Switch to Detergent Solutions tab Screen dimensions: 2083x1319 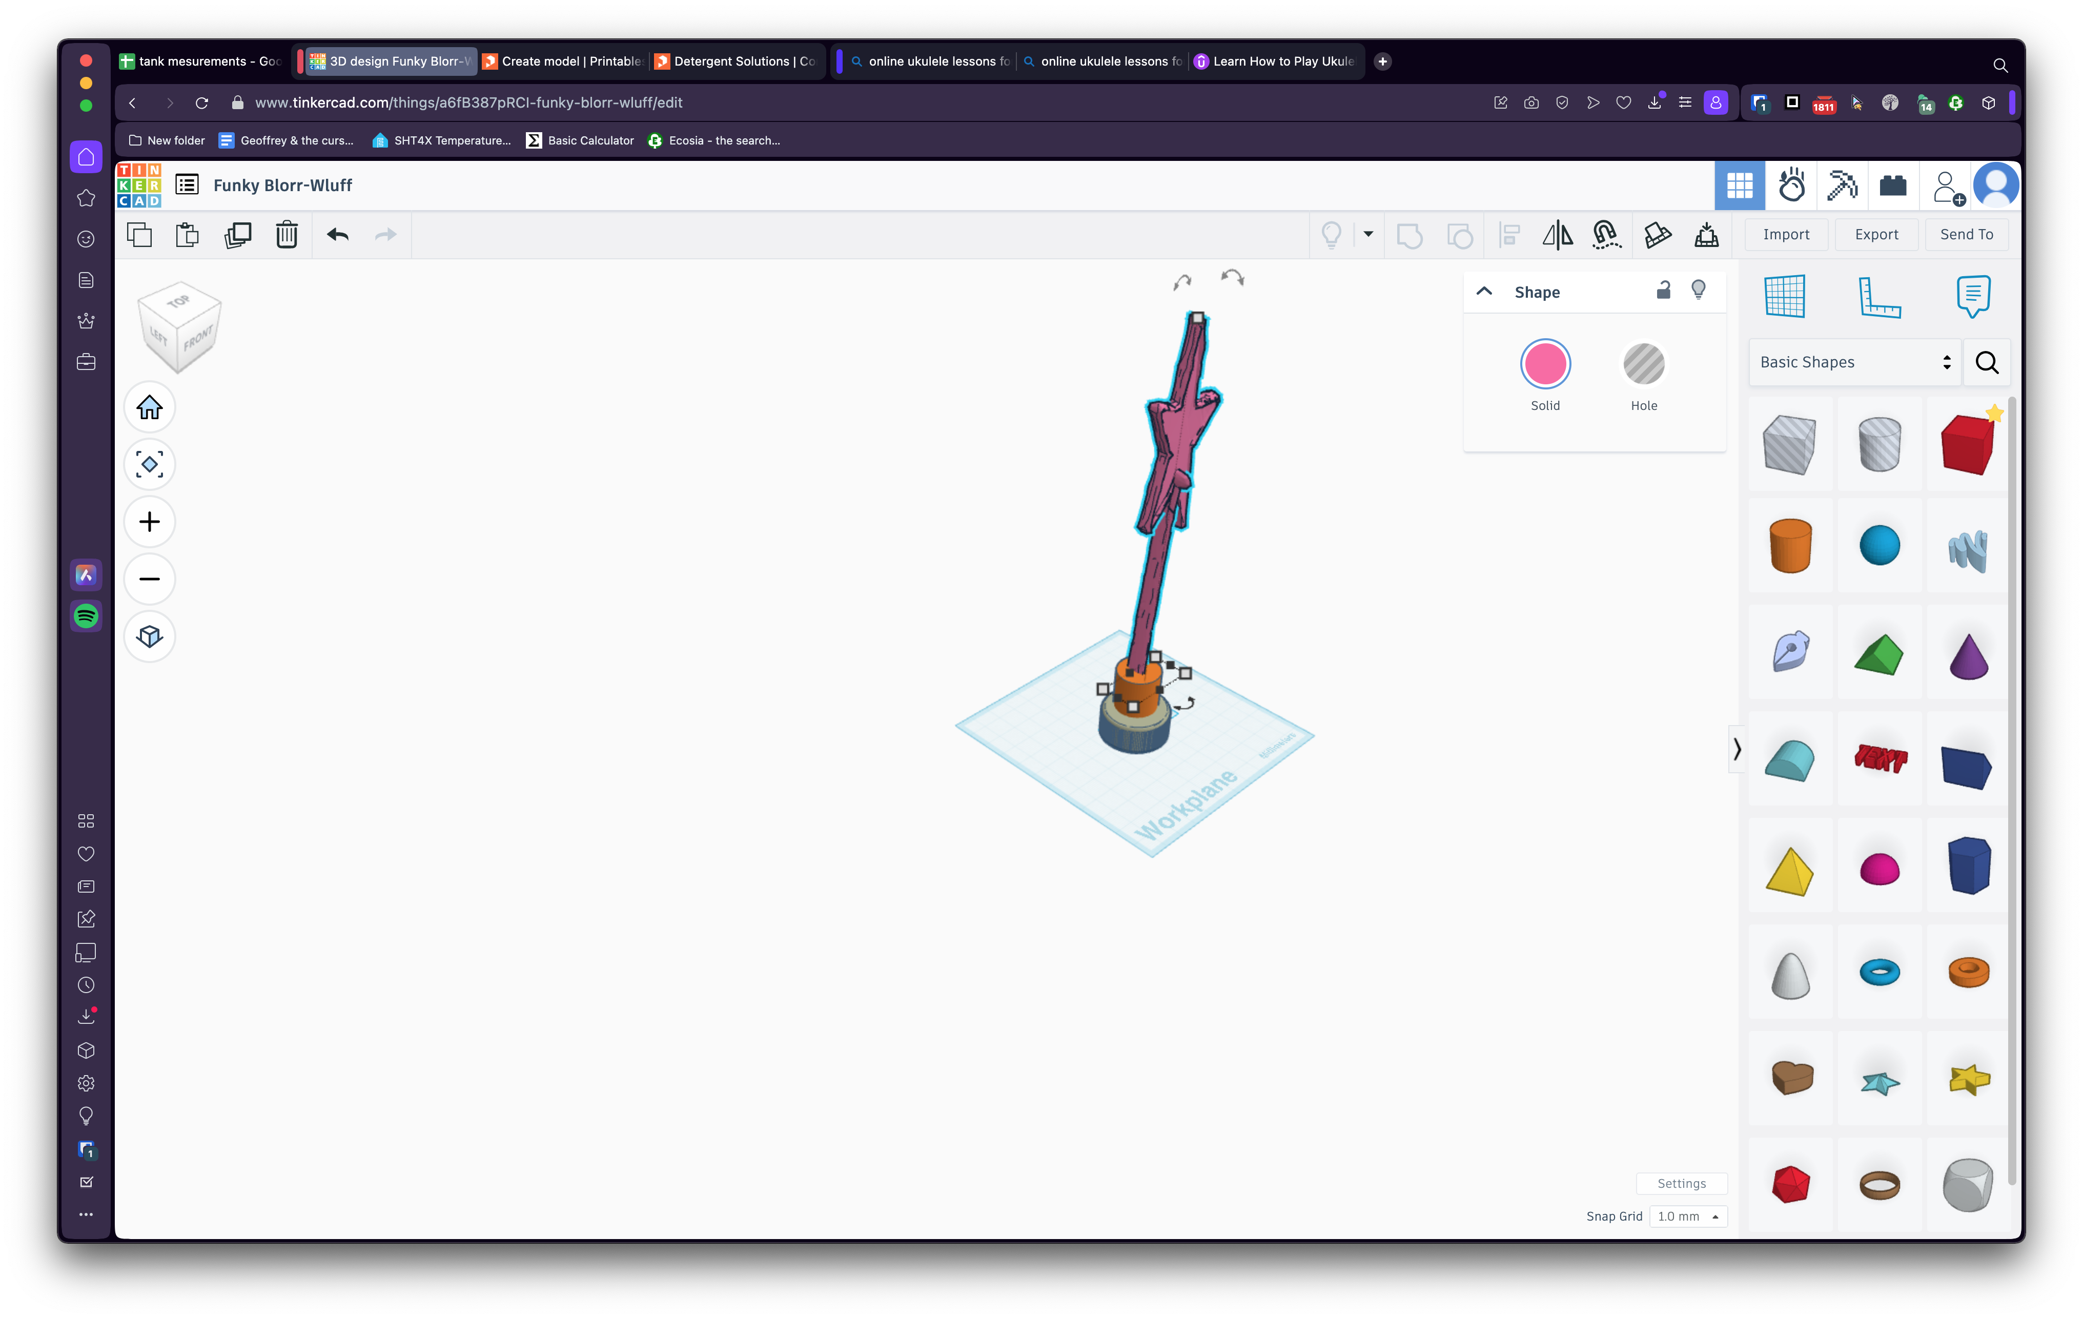click(736, 61)
